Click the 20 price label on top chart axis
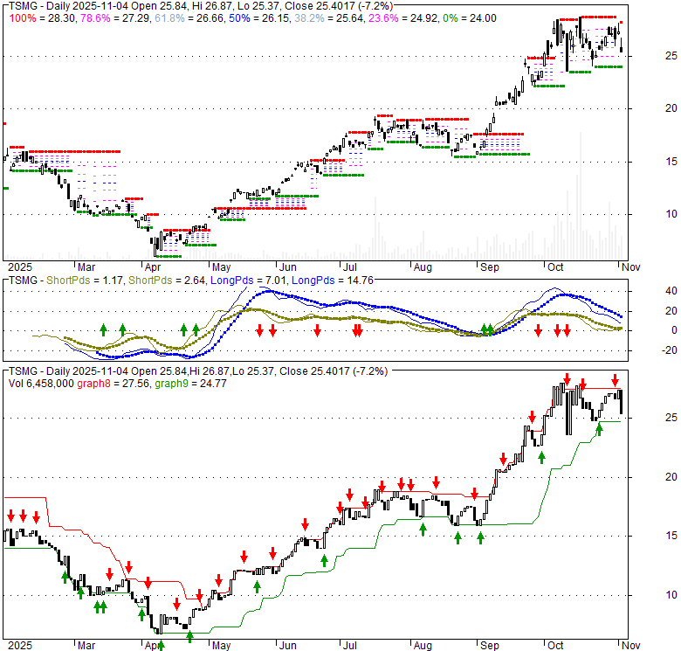The image size is (681, 651). point(671,108)
